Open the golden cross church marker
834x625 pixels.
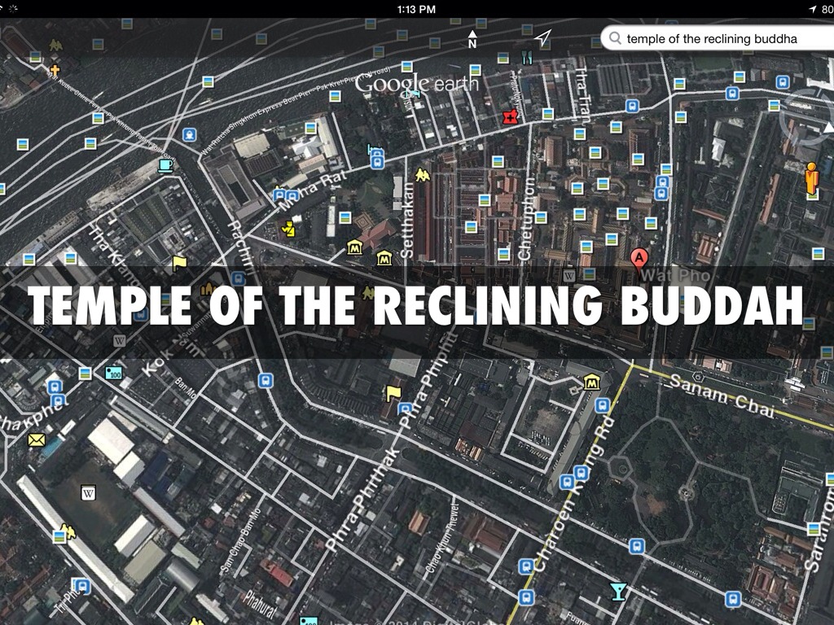coord(55,71)
